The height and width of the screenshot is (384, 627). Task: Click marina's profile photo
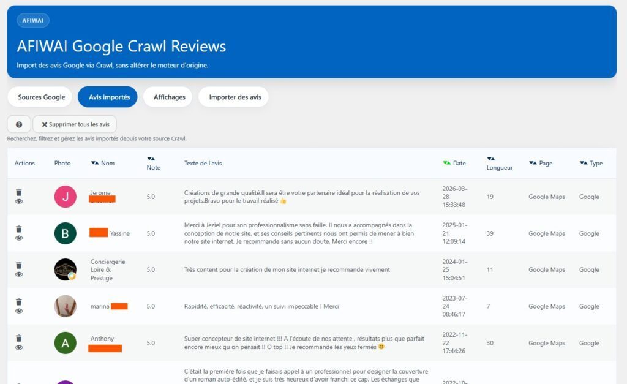[x=65, y=306]
